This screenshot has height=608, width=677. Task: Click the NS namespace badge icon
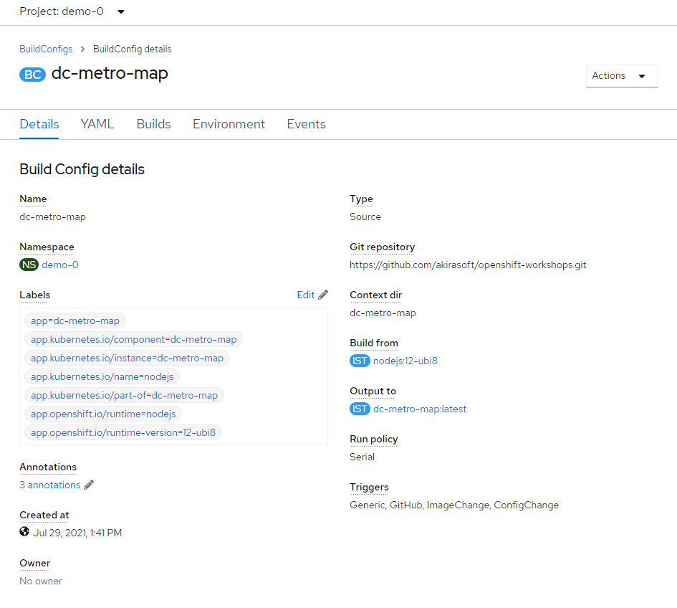coord(29,265)
